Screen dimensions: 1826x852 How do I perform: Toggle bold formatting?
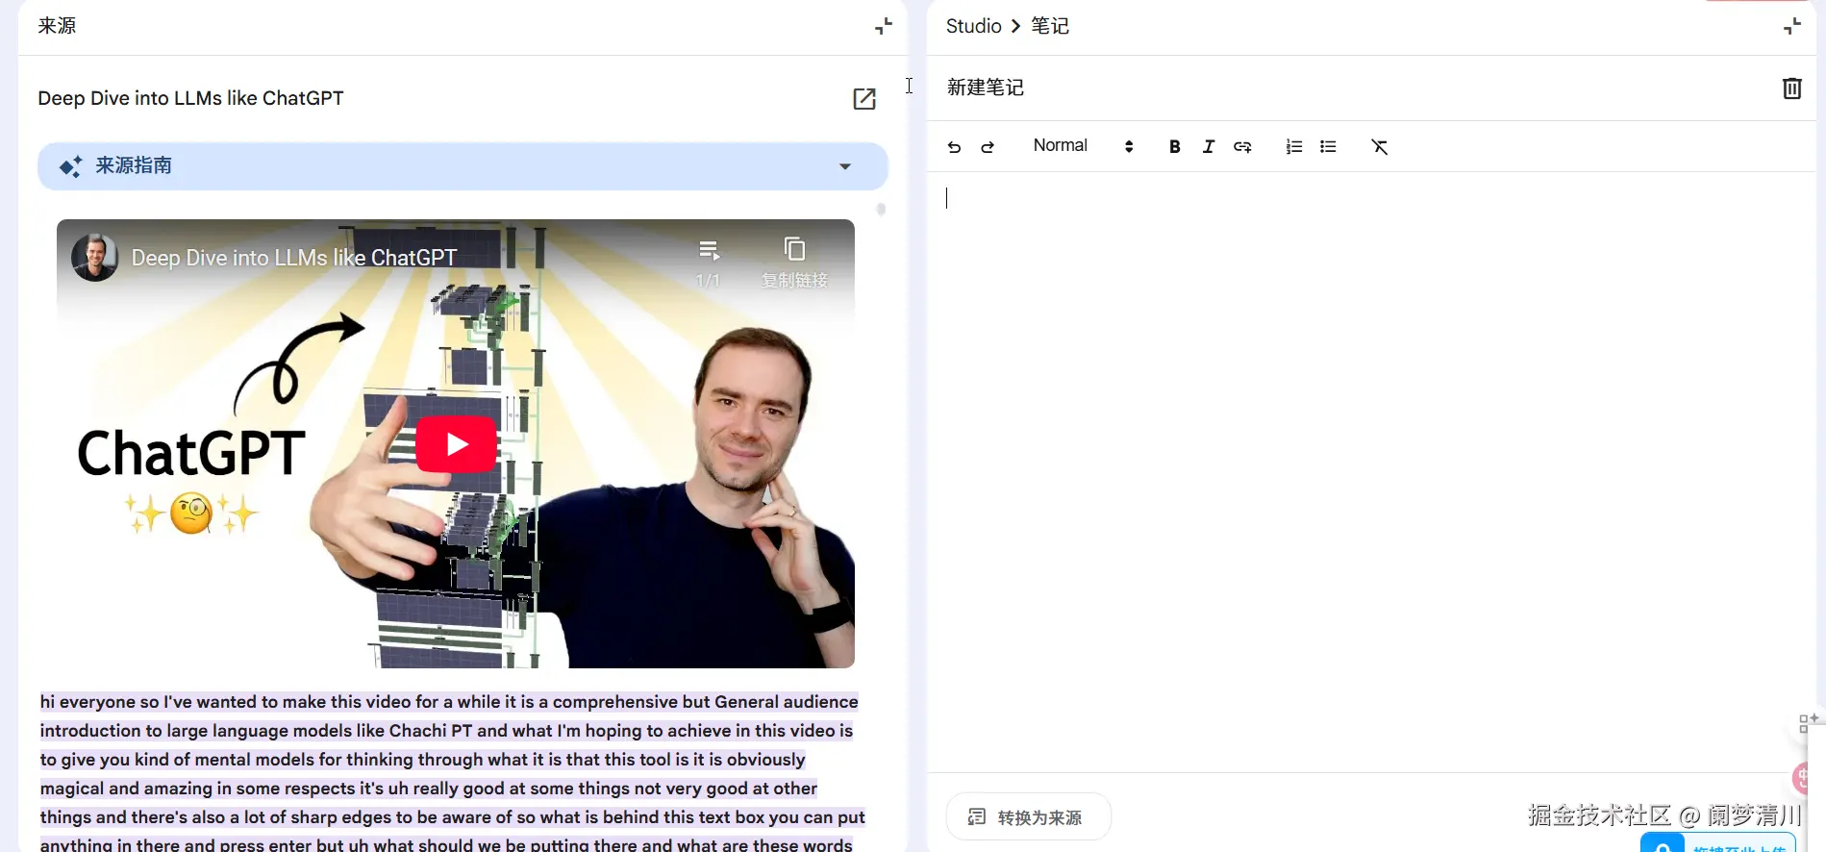(x=1174, y=147)
